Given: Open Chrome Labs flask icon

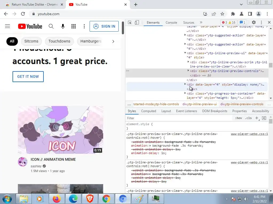Looking at the screenshot, I should point(242,14).
